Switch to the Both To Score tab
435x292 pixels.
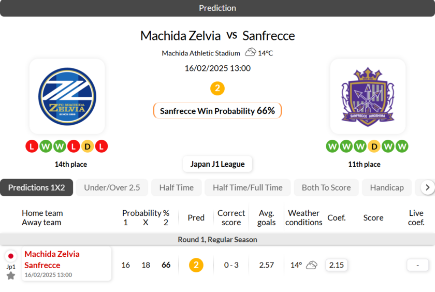tap(326, 187)
